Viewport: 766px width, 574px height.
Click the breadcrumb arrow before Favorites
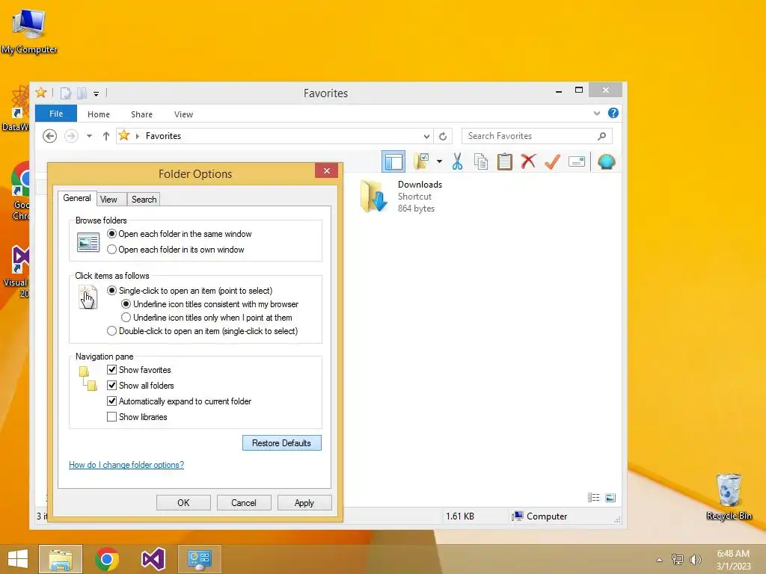[138, 136]
